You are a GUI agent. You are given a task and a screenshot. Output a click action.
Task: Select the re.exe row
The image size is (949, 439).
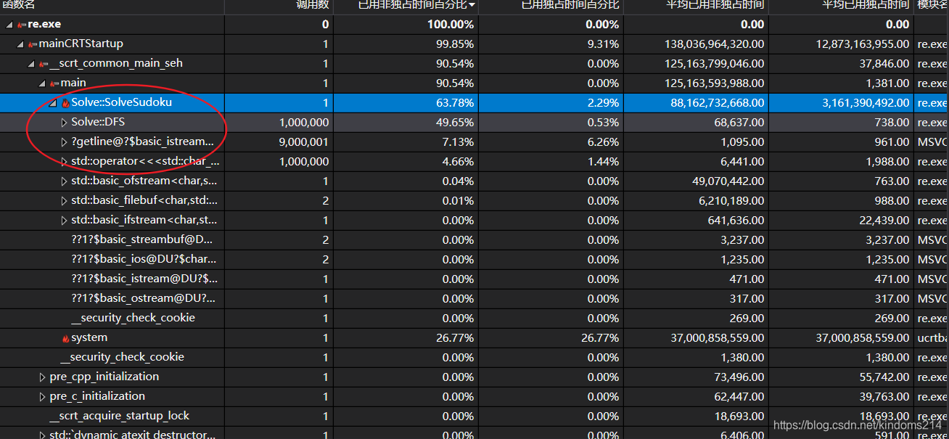474,24
